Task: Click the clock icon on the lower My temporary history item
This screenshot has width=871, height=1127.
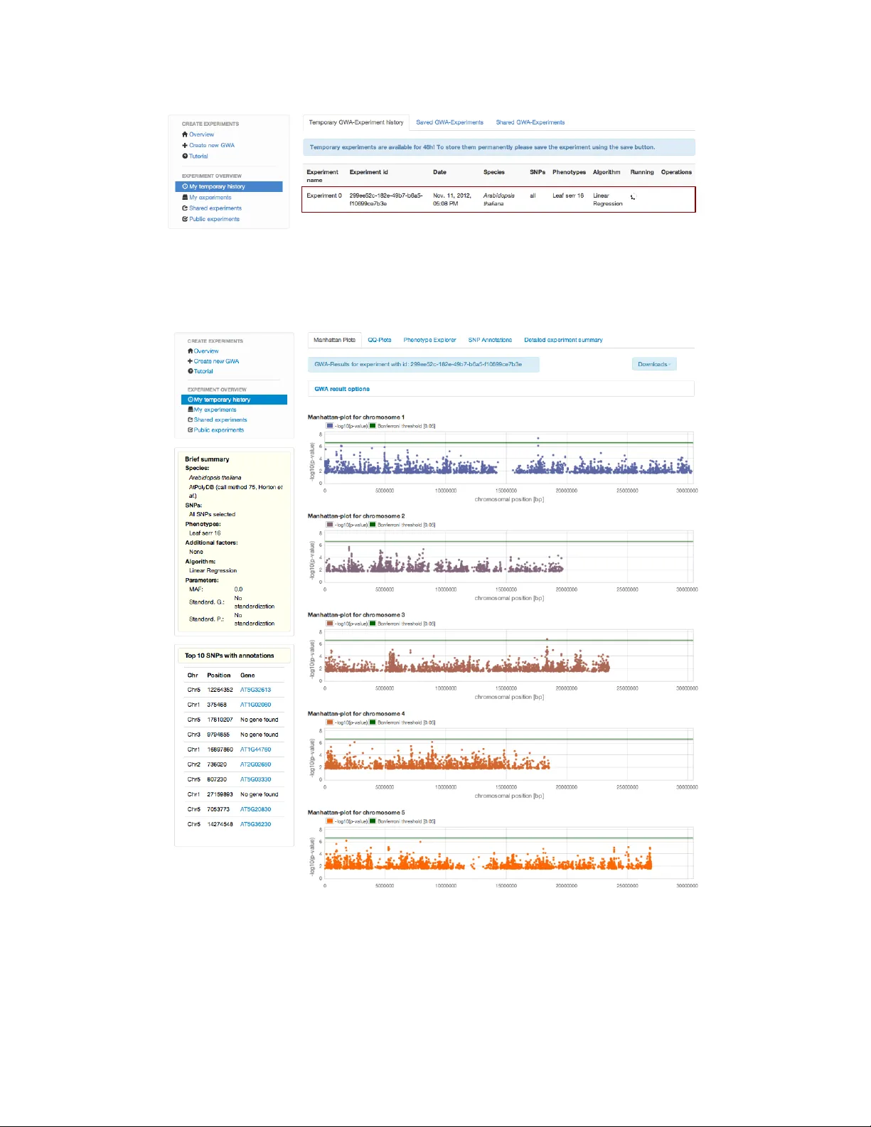Action: pyautogui.click(x=191, y=400)
